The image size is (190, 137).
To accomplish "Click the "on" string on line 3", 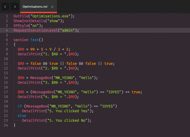I will click(x=35, y=26).
